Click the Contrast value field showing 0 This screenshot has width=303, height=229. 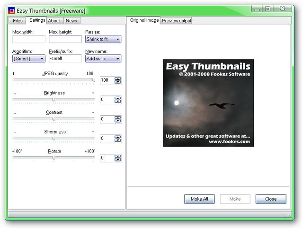coord(107,119)
